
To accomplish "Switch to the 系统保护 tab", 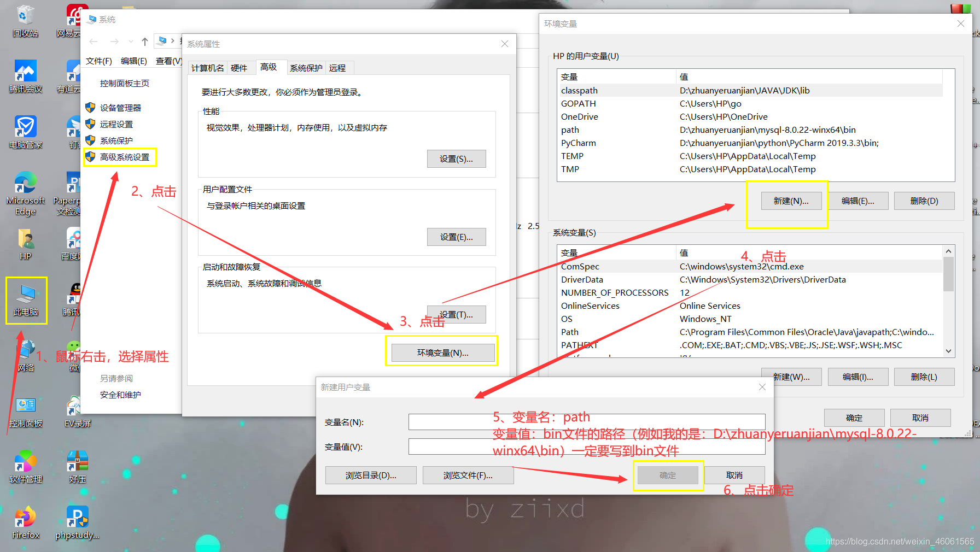I will coord(306,68).
